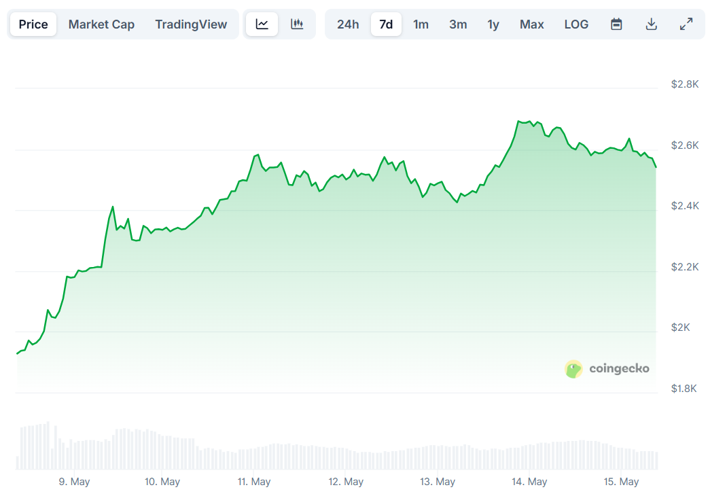The height and width of the screenshot is (496, 708).
Task: Display the Max time range
Action: coord(531,24)
